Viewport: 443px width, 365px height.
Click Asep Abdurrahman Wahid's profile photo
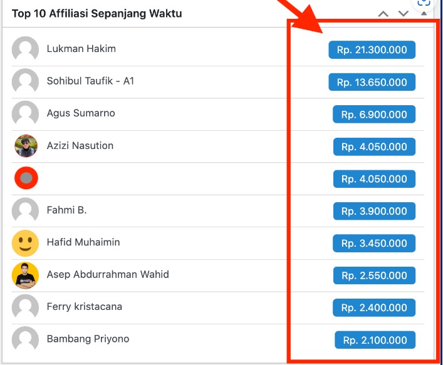click(25, 275)
